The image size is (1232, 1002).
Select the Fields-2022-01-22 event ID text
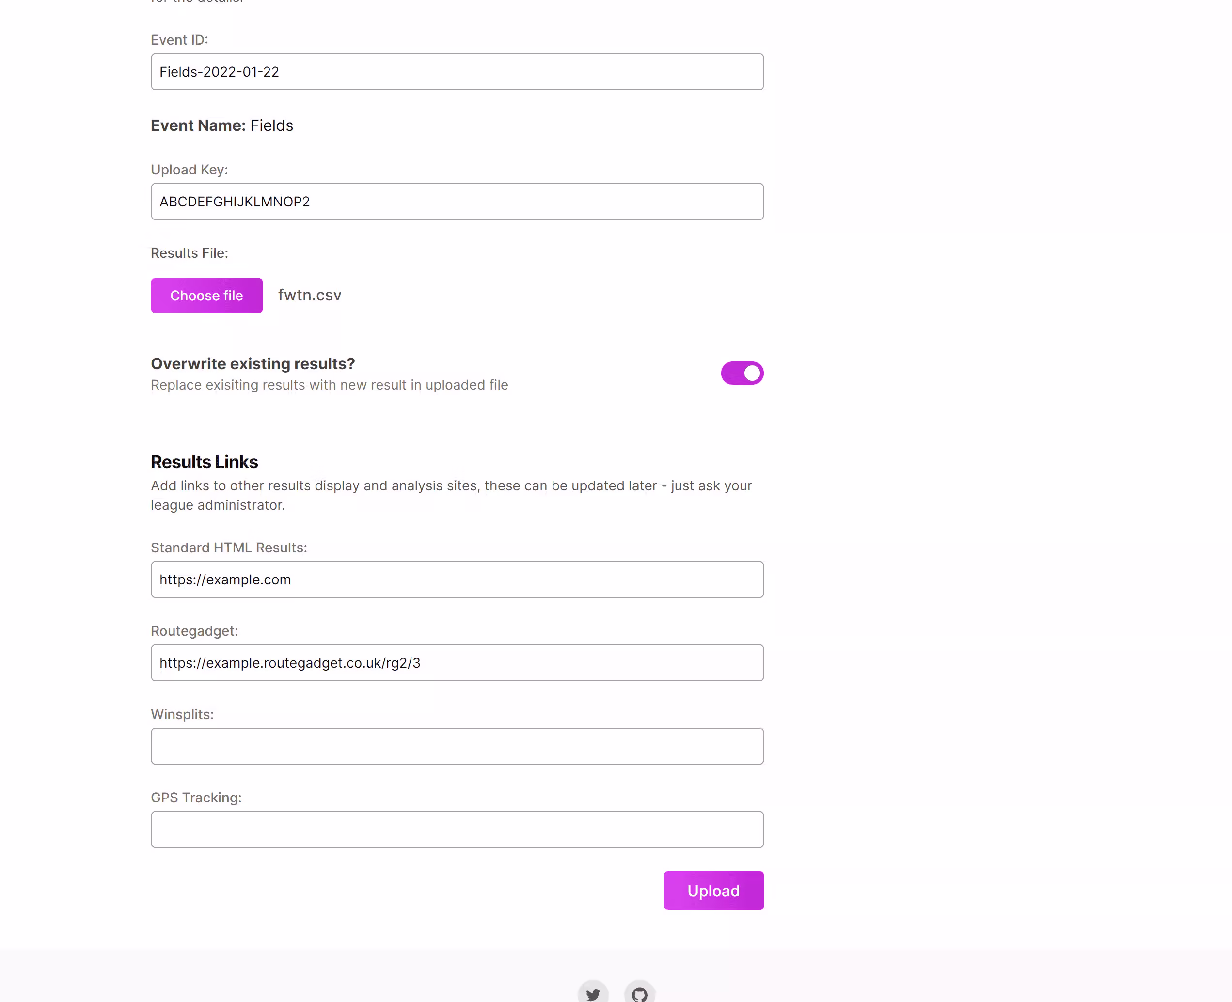coord(220,72)
